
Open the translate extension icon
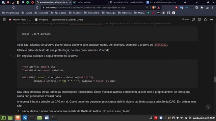[x=182, y=8]
